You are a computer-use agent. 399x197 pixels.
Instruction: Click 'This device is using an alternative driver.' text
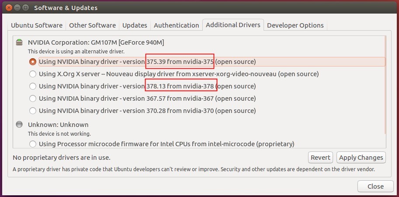point(76,52)
